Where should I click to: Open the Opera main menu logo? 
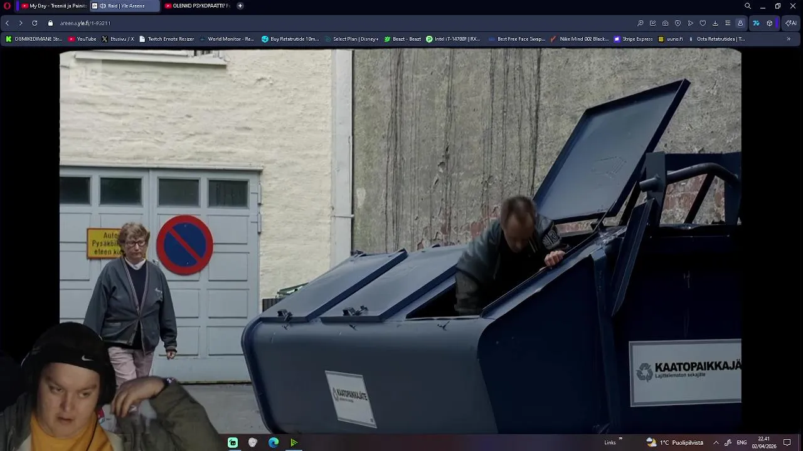click(8, 6)
